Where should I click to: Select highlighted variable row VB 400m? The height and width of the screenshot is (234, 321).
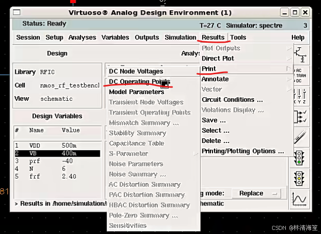pos(58,153)
